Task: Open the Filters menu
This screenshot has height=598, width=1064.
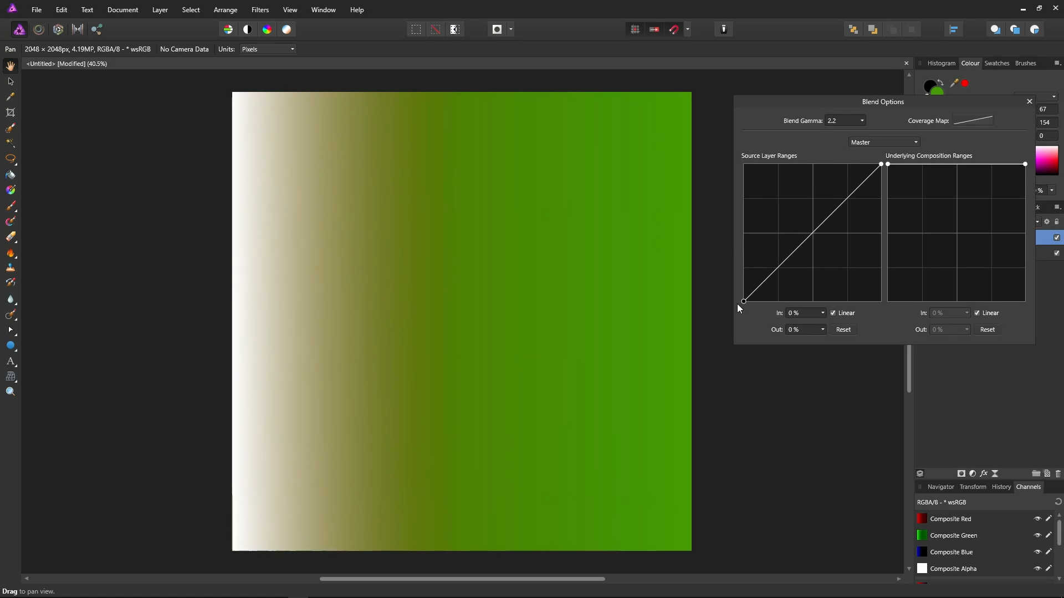Action: pyautogui.click(x=260, y=10)
